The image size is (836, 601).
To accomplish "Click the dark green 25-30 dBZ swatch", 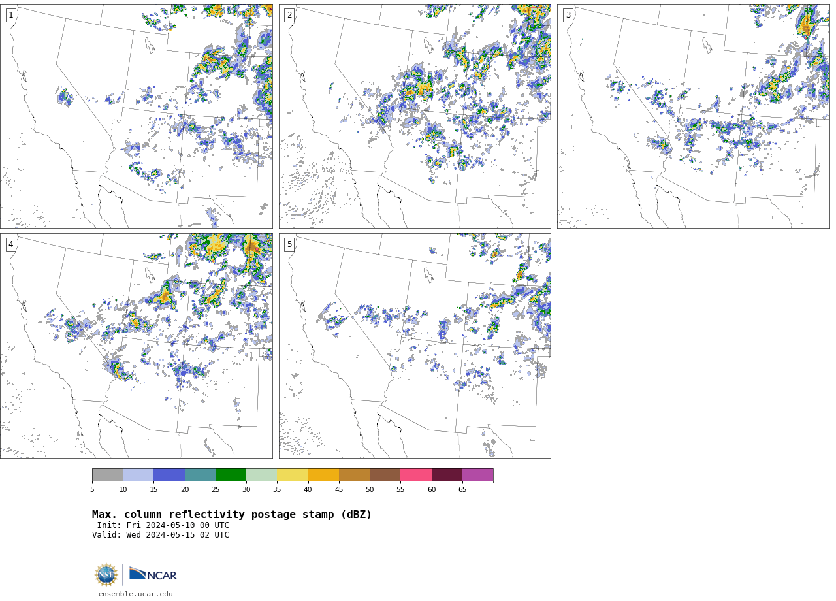I will coord(231,475).
